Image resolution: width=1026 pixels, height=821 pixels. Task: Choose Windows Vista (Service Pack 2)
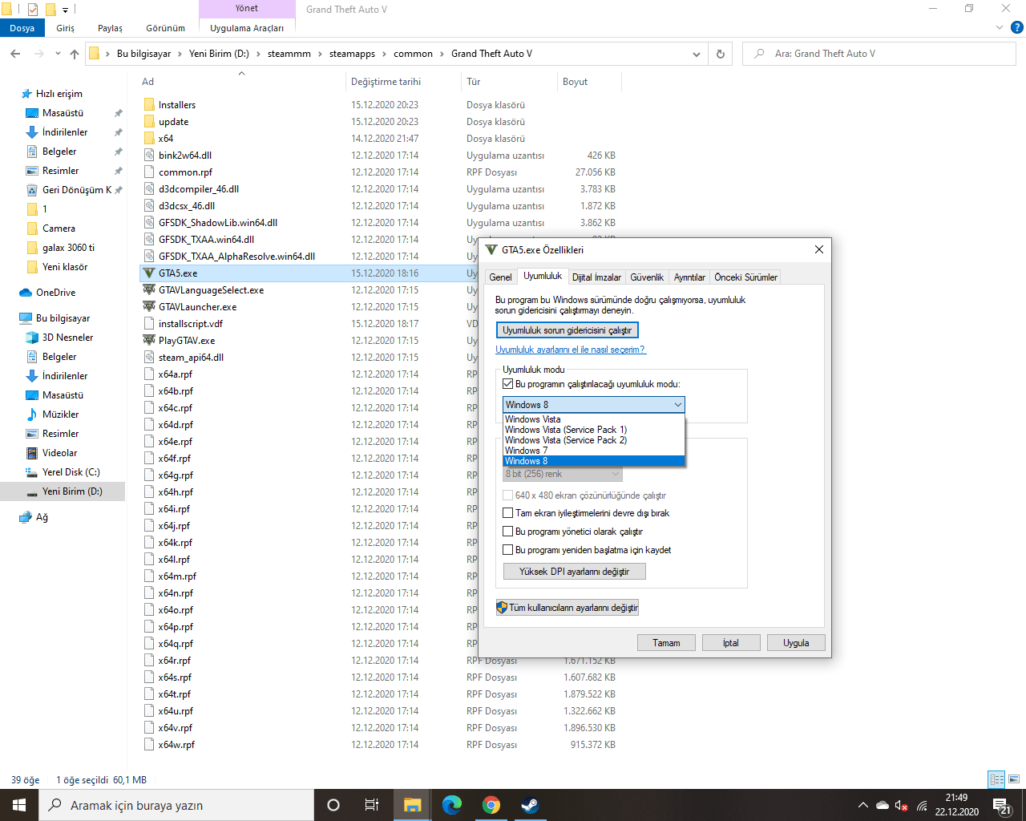593,440
